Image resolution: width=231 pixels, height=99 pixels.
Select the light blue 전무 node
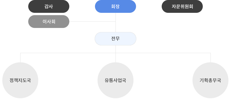click(x=115, y=39)
